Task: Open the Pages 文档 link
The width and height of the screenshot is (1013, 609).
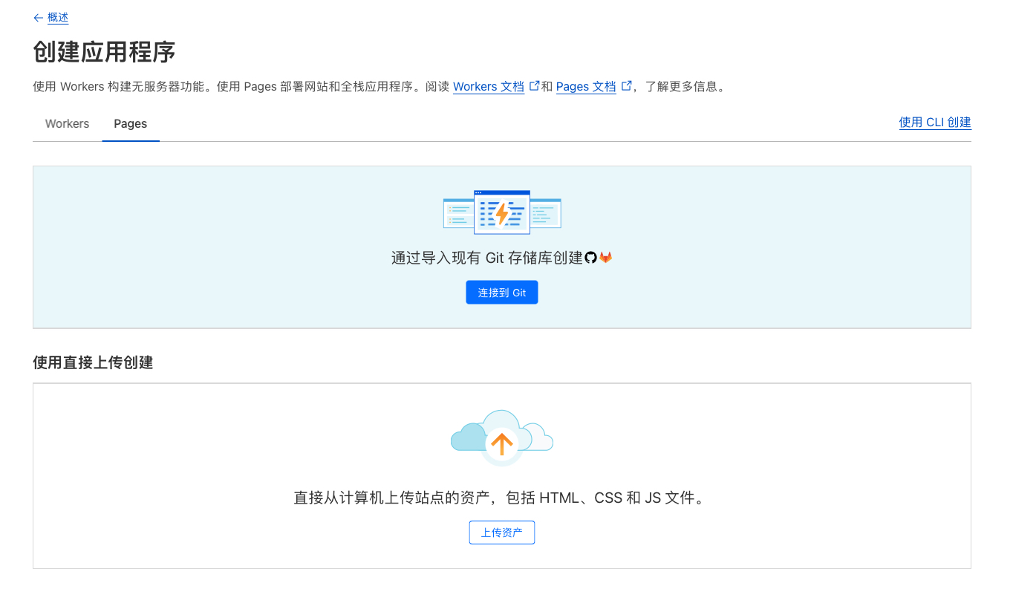Action: pyautogui.click(x=586, y=87)
